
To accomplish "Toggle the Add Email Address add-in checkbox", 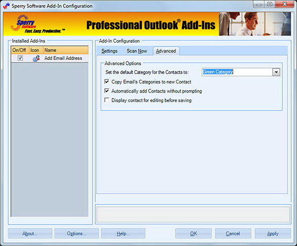I will tap(20, 58).
